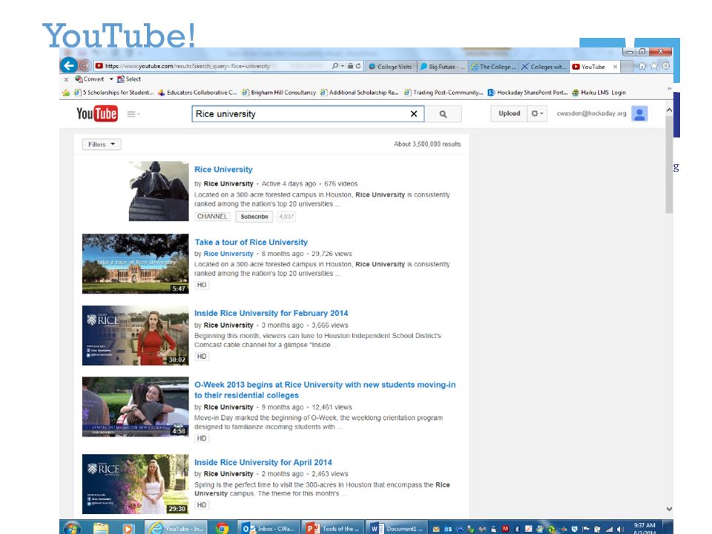Open the Rice University channel statue thumbnail
712x534 pixels.
[159, 191]
